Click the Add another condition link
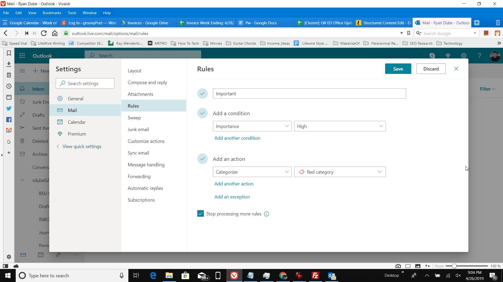This screenshot has width=503, height=282. pyautogui.click(x=237, y=138)
